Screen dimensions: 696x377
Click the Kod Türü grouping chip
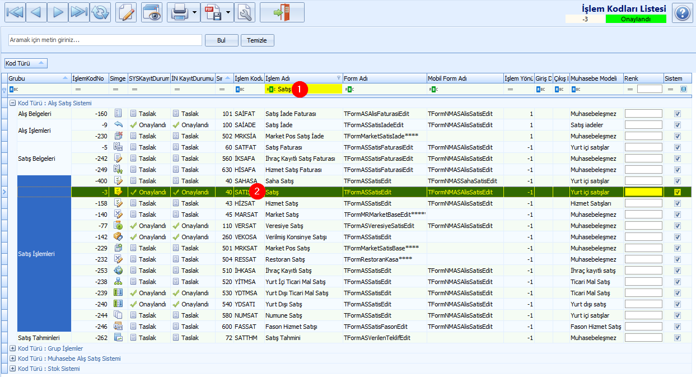pos(26,63)
